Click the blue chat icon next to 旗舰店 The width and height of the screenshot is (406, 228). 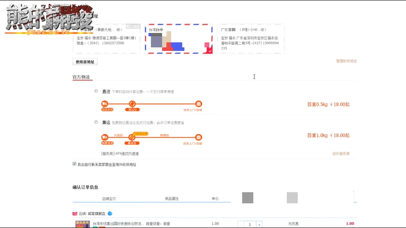tap(110, 213)
